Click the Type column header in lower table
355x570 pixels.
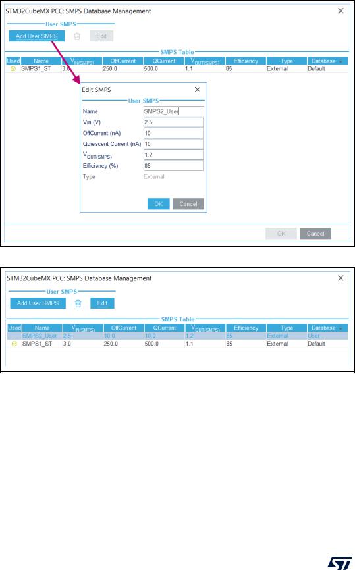click(x=287, y=328)
